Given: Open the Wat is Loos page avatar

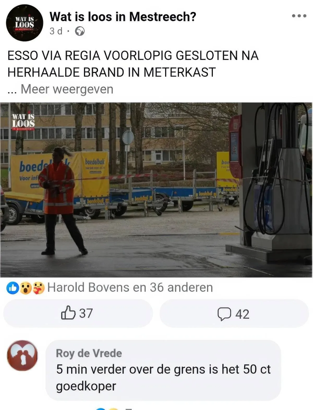Looking at the screenshot, I should pyautogui.click(x=25, y=23).
